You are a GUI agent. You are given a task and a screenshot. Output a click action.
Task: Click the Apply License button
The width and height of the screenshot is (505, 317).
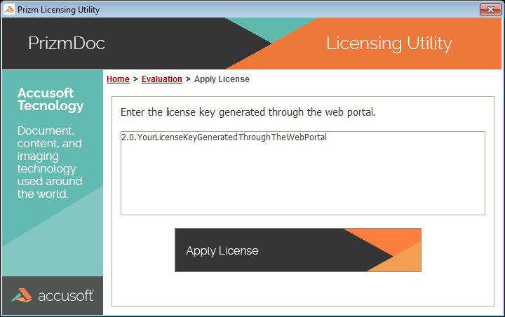point(298,250)
